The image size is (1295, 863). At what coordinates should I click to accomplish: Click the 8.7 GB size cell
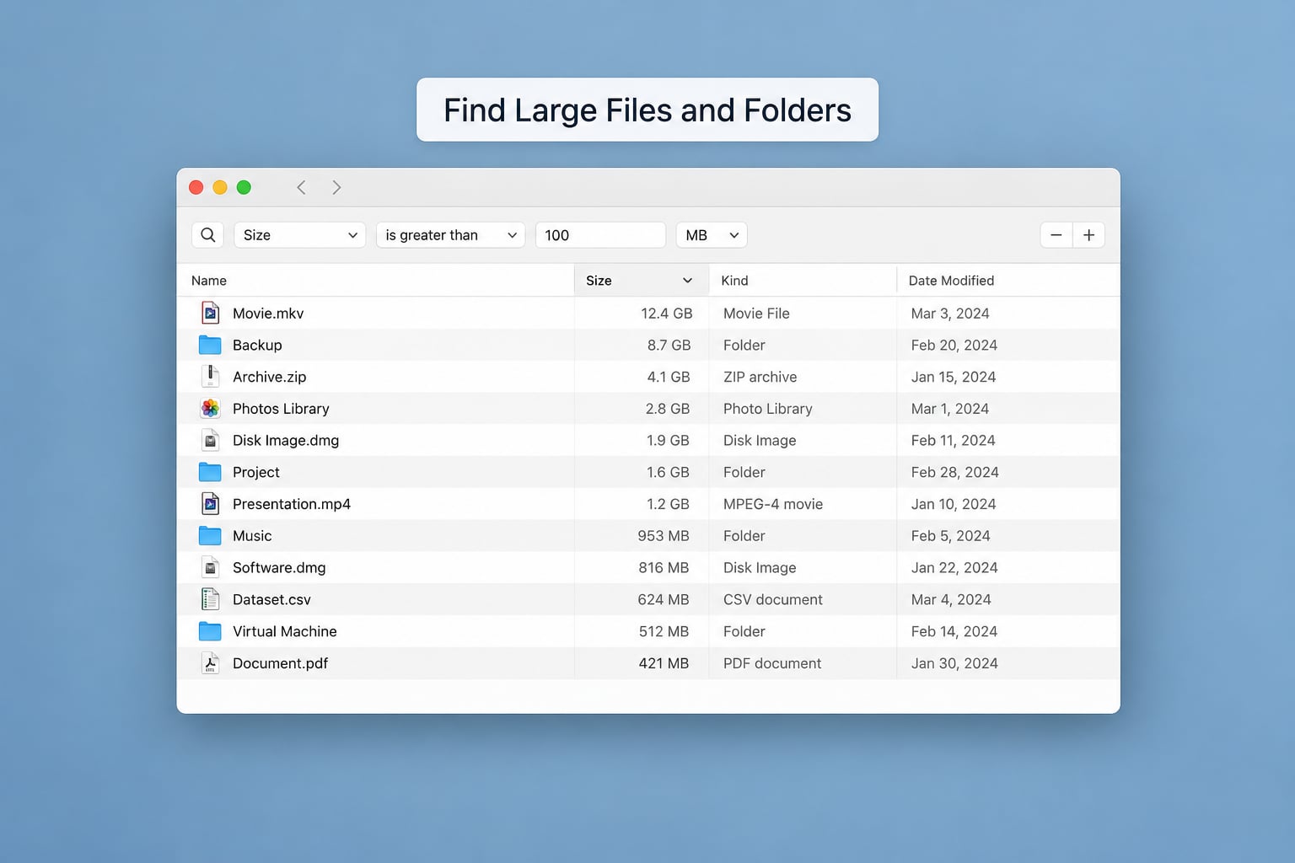point(669,346)
